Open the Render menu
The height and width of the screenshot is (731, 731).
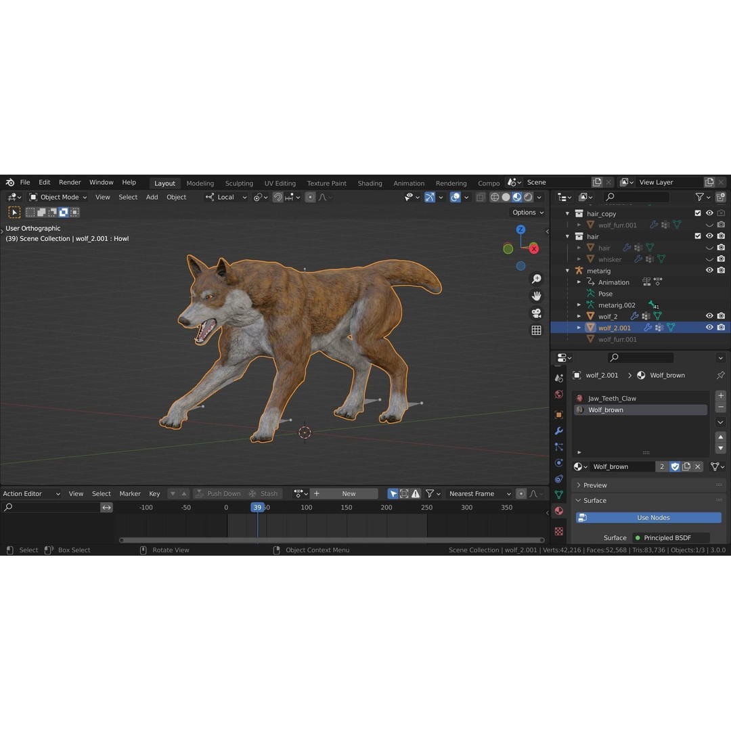pyautogui.click(x=70, y=182)
